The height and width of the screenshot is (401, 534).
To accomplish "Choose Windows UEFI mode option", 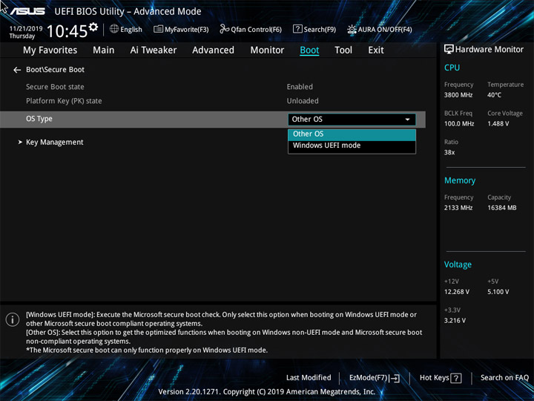I will point(352,146).
